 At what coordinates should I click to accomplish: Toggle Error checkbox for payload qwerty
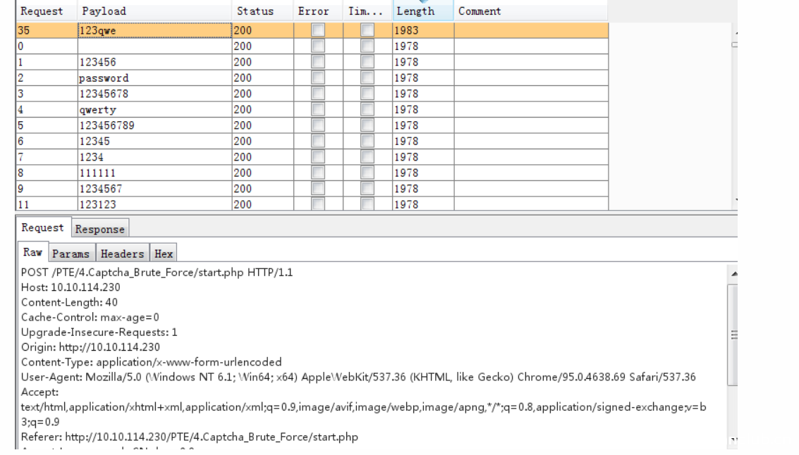click(x=318, y=110)
